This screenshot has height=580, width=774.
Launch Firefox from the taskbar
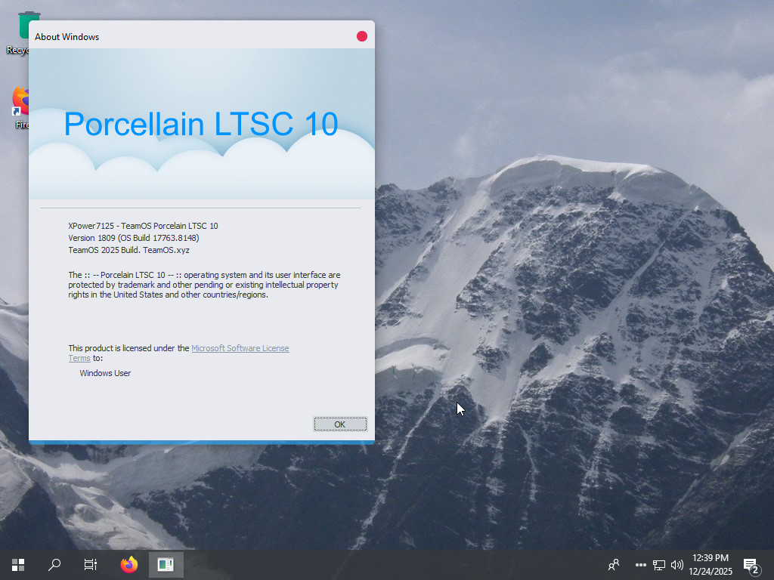[129, 564]
